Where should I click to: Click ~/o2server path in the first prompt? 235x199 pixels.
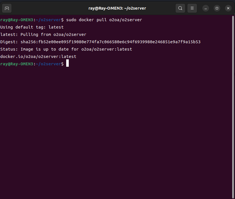pyautogui.click(x=48, y=20)
